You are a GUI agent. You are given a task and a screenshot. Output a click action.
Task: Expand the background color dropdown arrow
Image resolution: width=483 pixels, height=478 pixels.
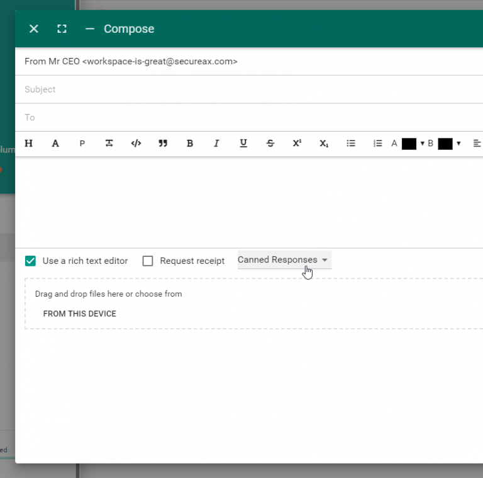458,144
